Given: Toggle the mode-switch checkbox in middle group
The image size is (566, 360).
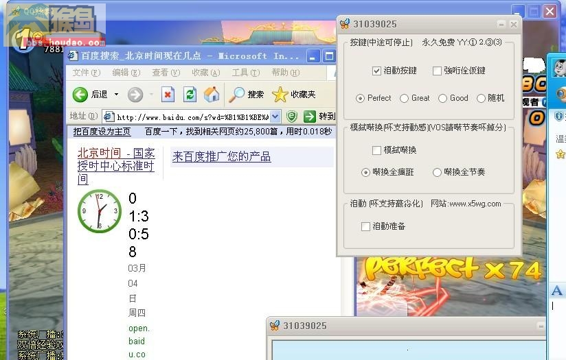Looking at the screenshot, I should (376, 150).
